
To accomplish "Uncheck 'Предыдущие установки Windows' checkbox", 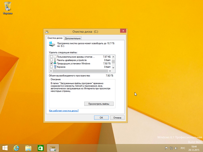I will [x=52, y=64].
